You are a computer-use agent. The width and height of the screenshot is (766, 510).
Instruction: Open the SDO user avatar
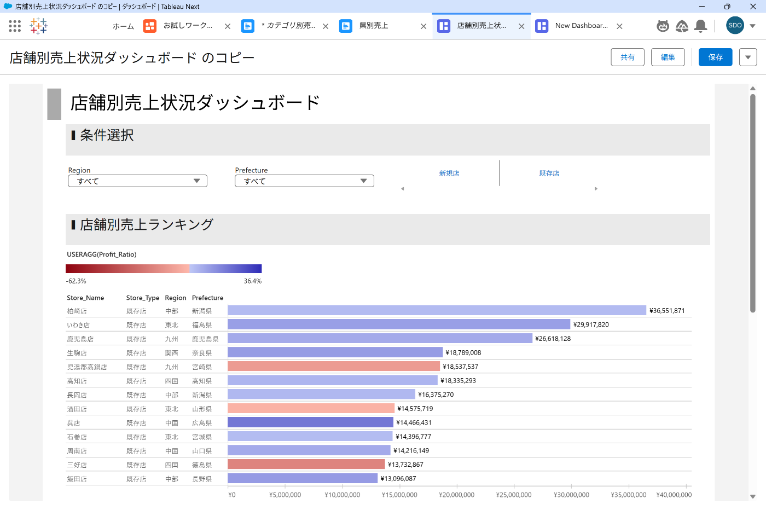click(x=735, y=25)
